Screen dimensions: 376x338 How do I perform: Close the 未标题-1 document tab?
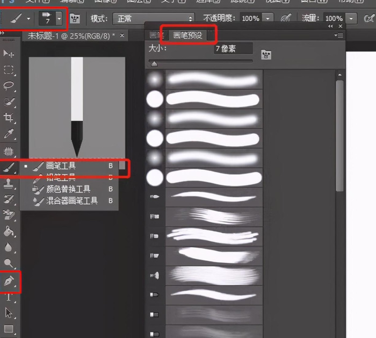tap(122, 35)
